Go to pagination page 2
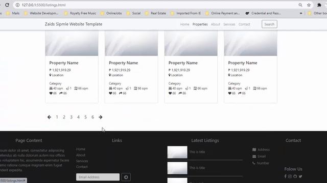327x183 pixels. pos(64,117)
